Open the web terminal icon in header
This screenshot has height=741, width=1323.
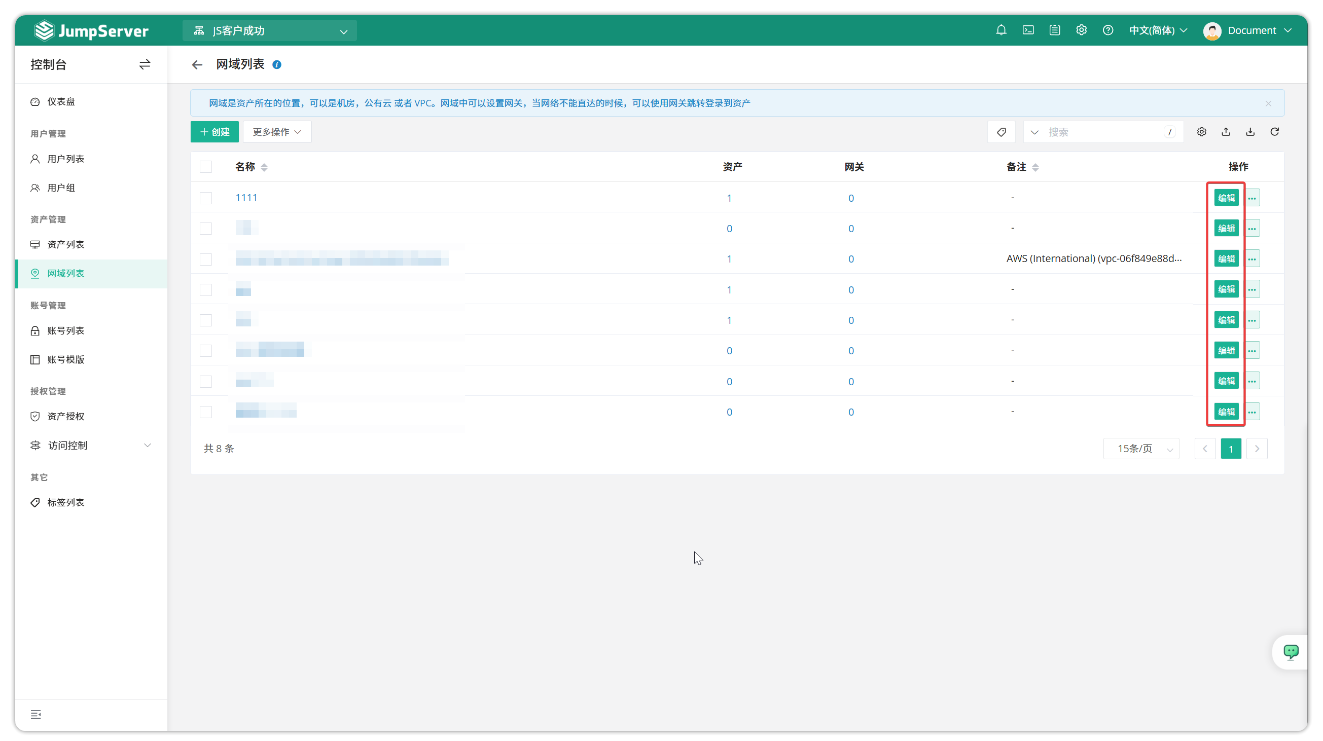[x=1028, y=30]
